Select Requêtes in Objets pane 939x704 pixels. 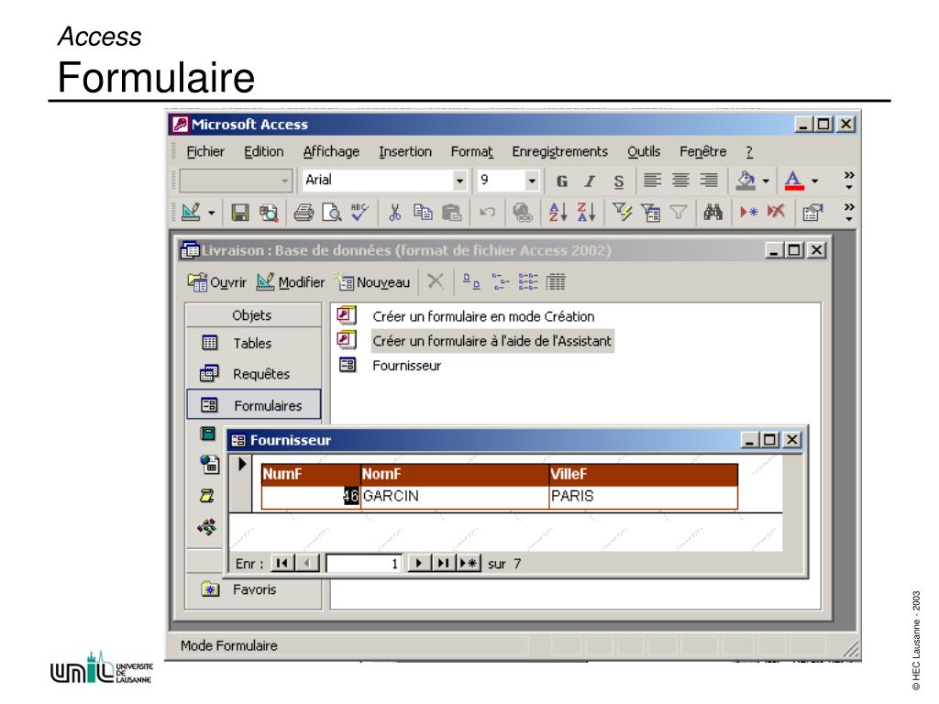tap(253, 374)
